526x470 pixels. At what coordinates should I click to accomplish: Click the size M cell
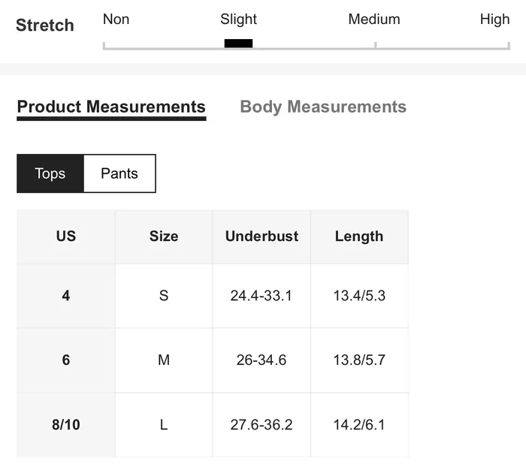click(x=164, y=360)
